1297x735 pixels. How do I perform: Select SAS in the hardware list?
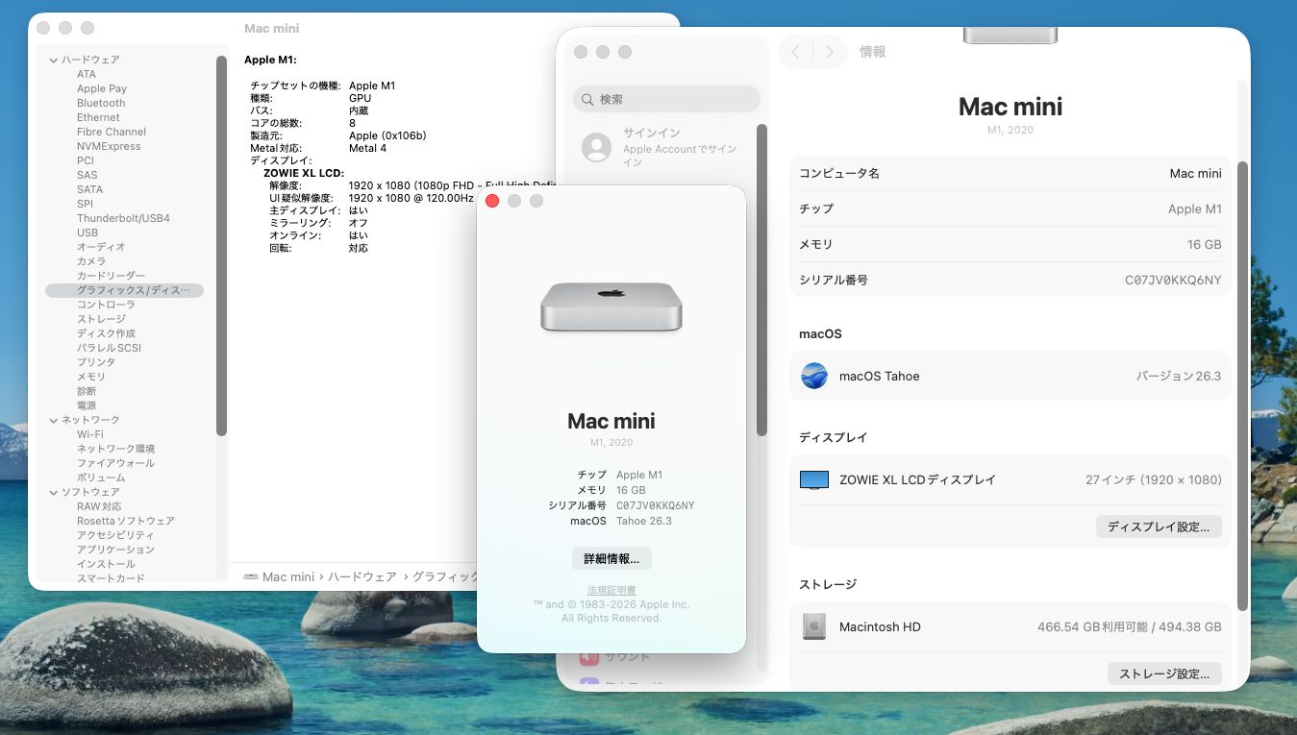[x=87, y=175]
